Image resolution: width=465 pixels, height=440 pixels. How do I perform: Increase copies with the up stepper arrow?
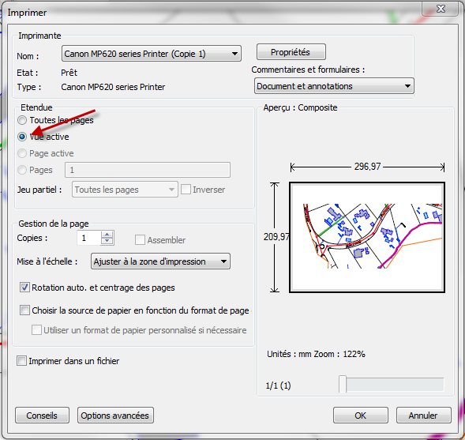coord(107,235)
